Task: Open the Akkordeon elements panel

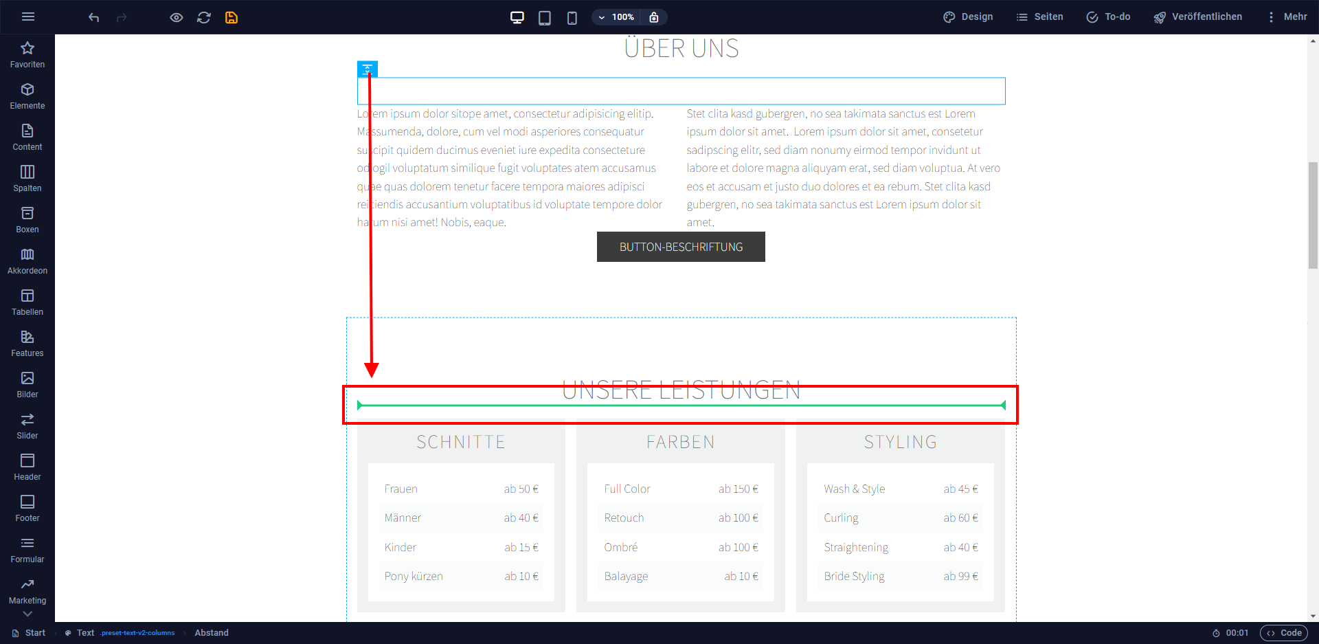Action: [x=27, y=261]
